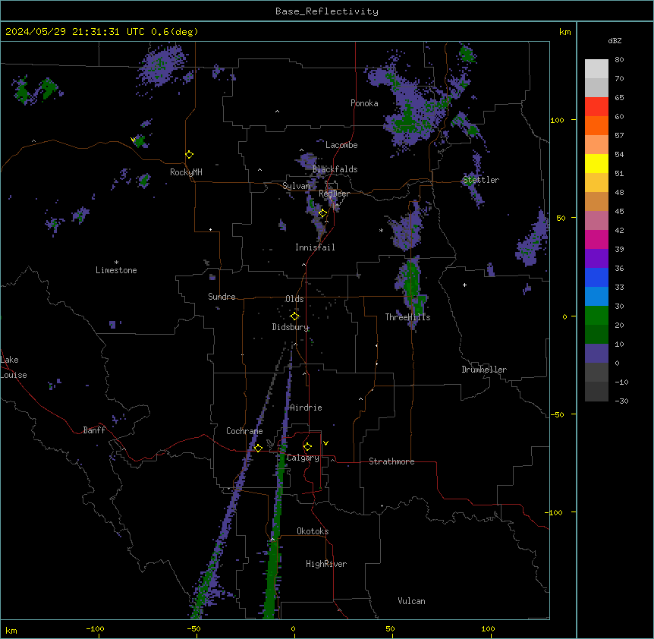Select the dark orange 57-60 dBZ legend band

pos(596,126)
